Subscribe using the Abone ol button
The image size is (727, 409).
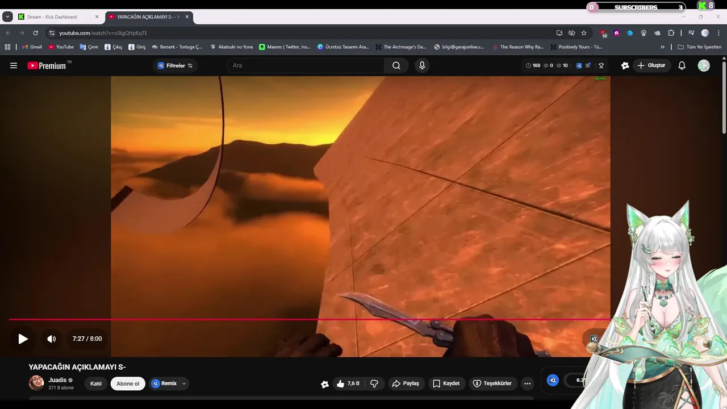pyautogui.click(x=128, y=383)
